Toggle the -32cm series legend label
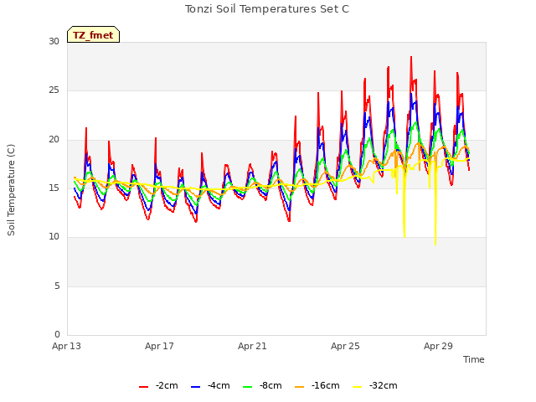536x402 pixels. point(384,385)
